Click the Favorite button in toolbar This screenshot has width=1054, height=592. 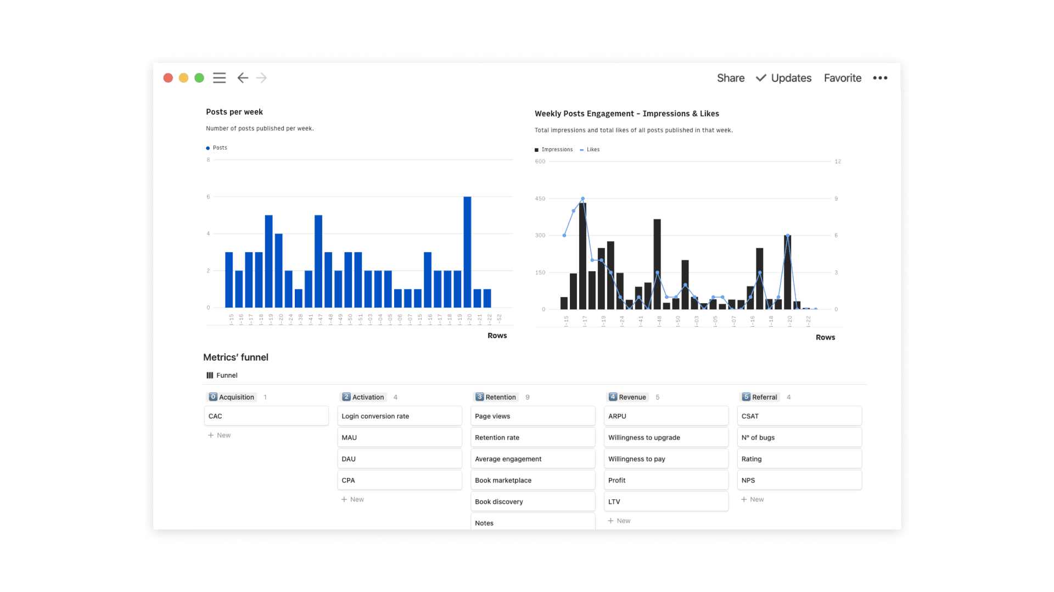click(x=843, y=77)
